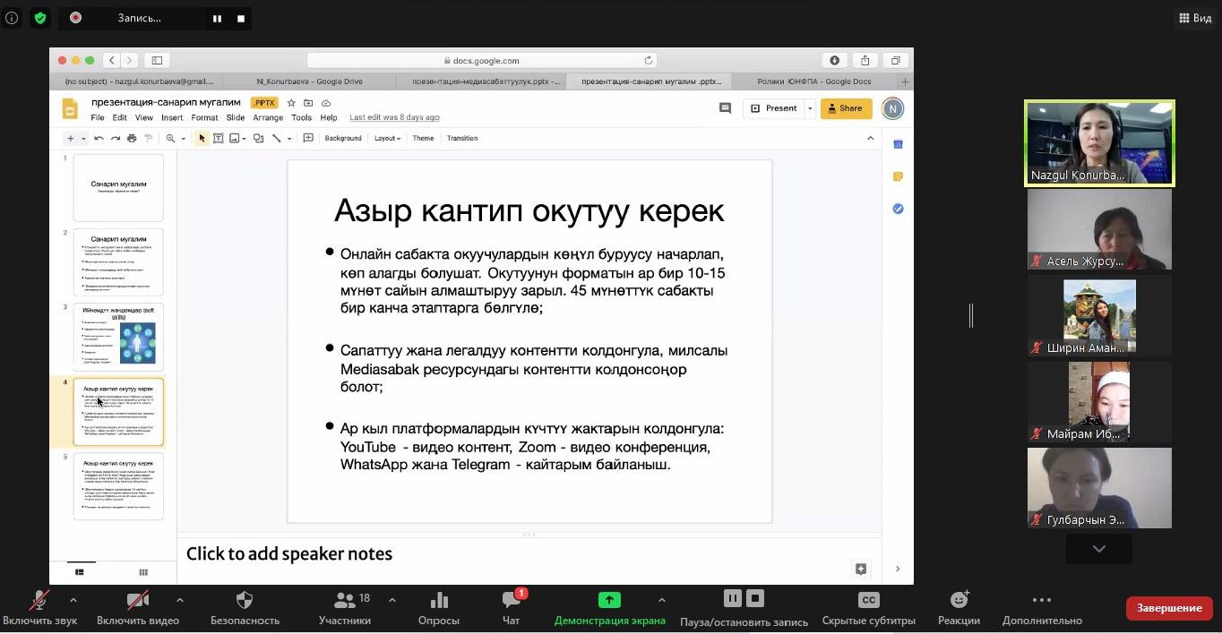Select slide 5 thumbnail in filmstrip
The height and width of the screenshot is (634, 1222).
point(118,487)
